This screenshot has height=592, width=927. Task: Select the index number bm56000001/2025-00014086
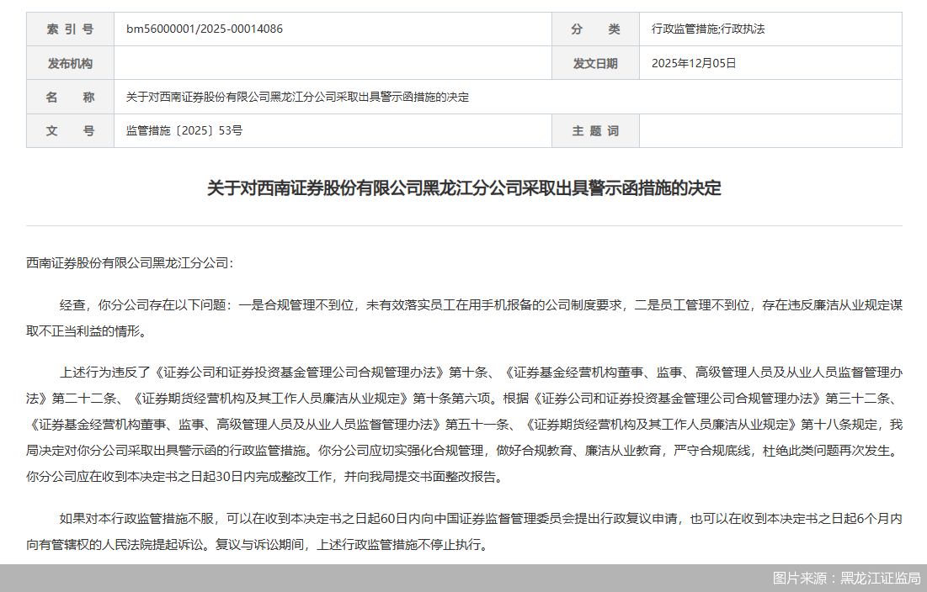coord(205,29)
